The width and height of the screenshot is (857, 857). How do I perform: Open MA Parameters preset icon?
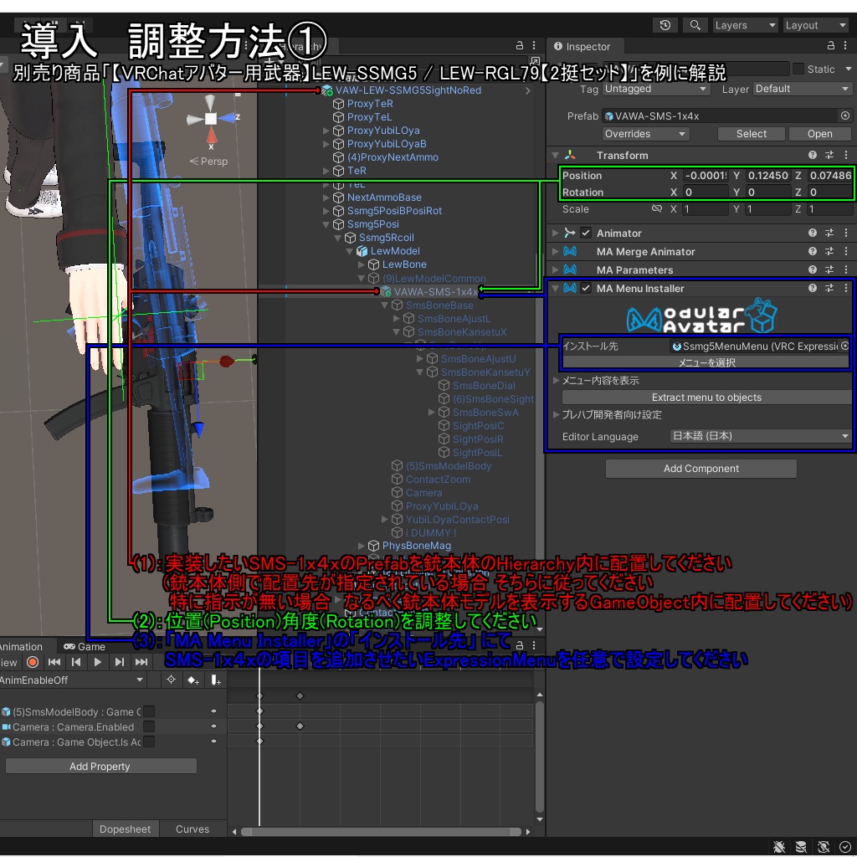pyautogui.click(x=829, y=270)
